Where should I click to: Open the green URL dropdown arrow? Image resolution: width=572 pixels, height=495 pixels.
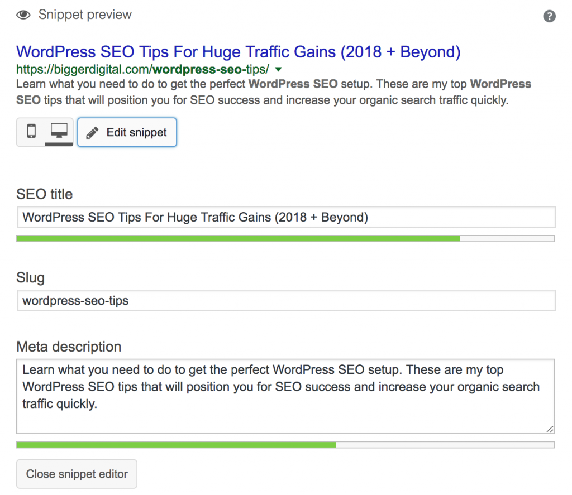[278, 69]
